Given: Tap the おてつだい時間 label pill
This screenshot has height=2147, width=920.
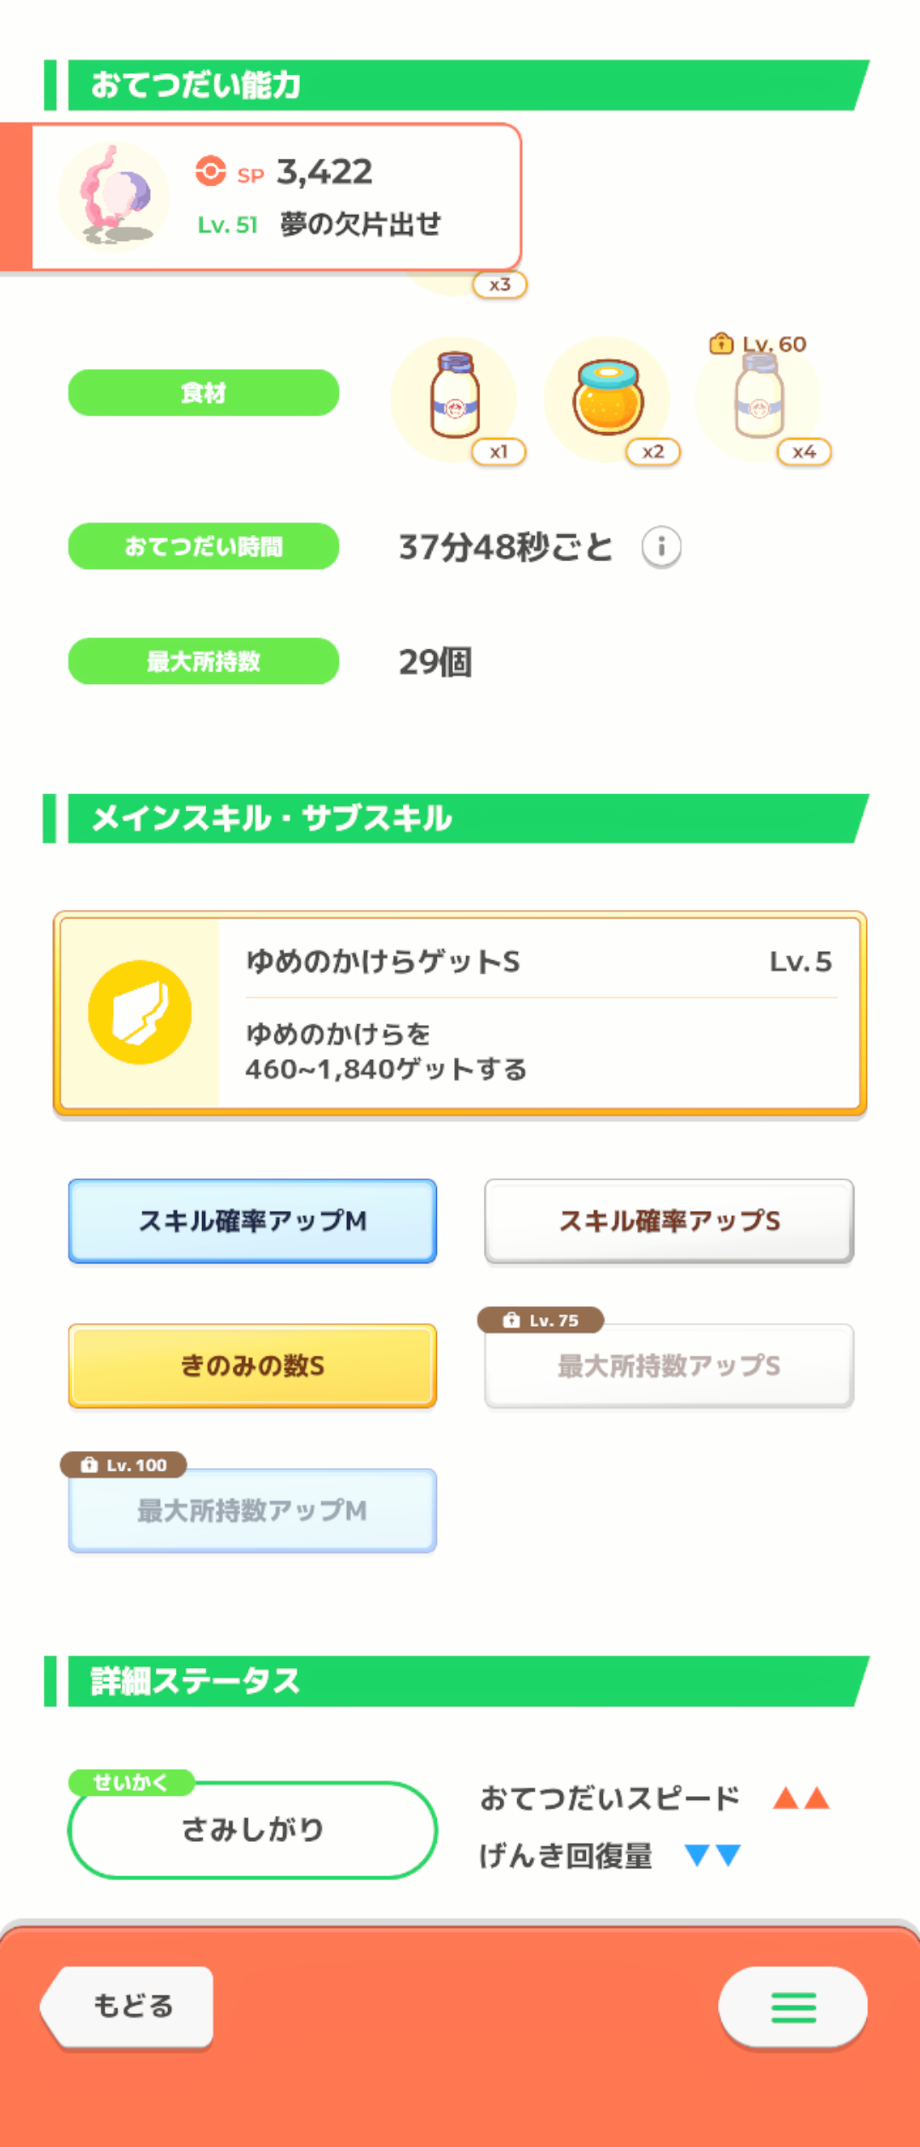Looking at the screenshot, I should click(x=204, y=546).
